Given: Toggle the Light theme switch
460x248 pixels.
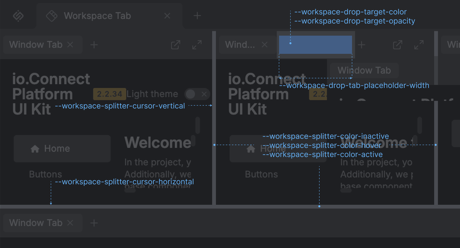Looking at the screenshot, I should [x=197, y=94].
